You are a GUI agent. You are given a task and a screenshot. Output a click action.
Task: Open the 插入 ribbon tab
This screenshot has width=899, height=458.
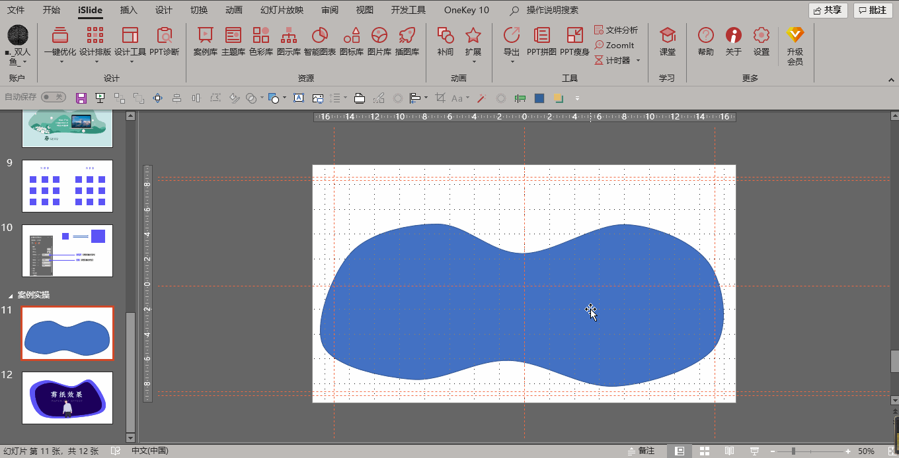coord(129,10)
